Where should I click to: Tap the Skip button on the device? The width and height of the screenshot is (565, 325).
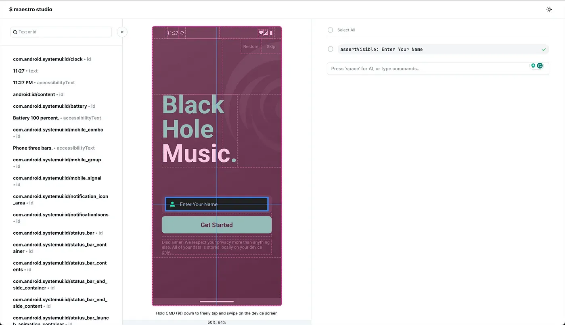pos(271,46)
